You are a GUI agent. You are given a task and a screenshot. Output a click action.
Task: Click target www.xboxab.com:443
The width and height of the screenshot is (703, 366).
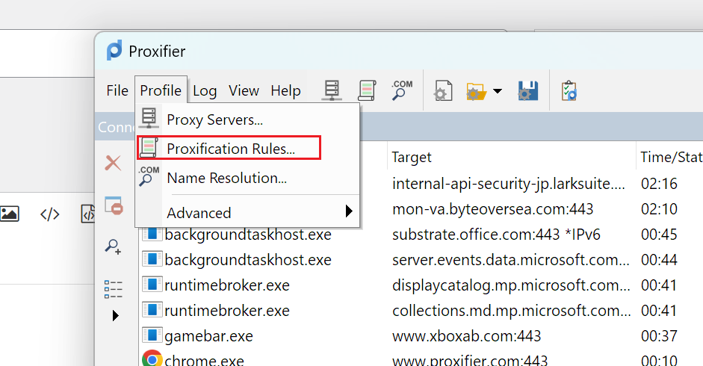(467, 336)
